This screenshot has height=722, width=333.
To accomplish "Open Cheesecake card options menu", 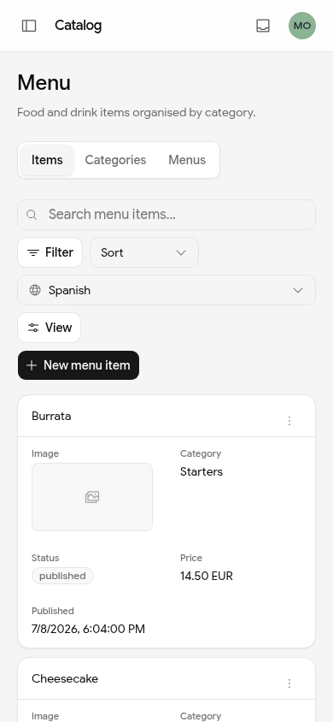I will pos(289,684).
